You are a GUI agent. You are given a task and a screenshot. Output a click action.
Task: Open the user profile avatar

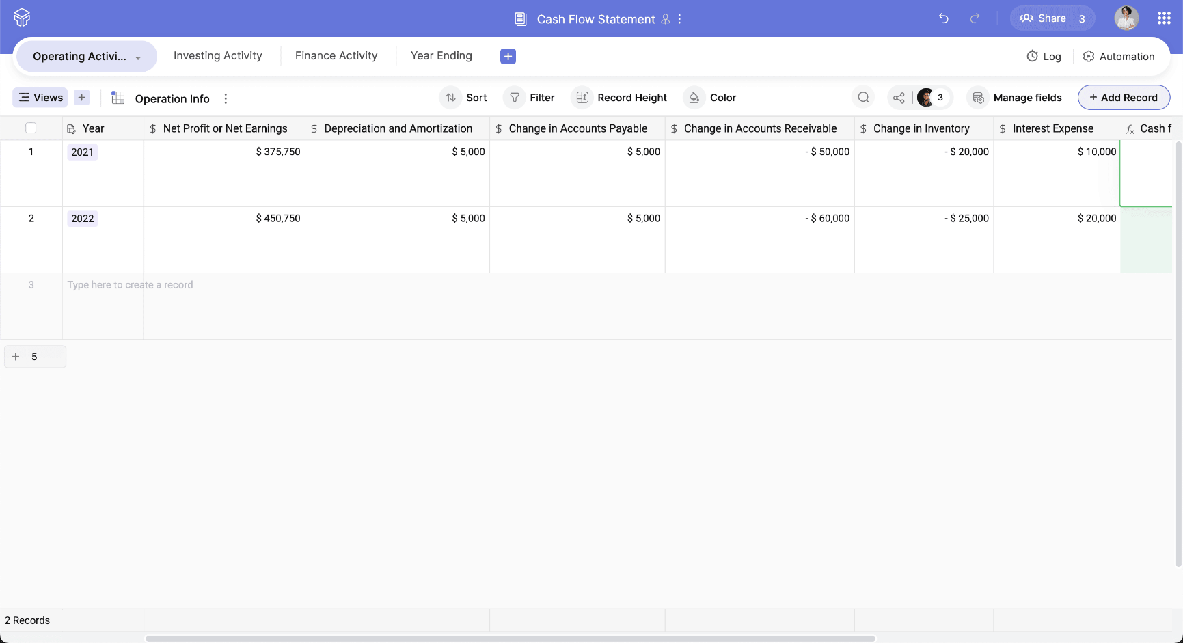(x=1126, y=18)
